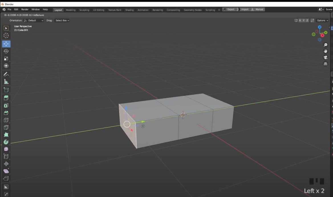Select the Bevel tool

pos(6,113)
